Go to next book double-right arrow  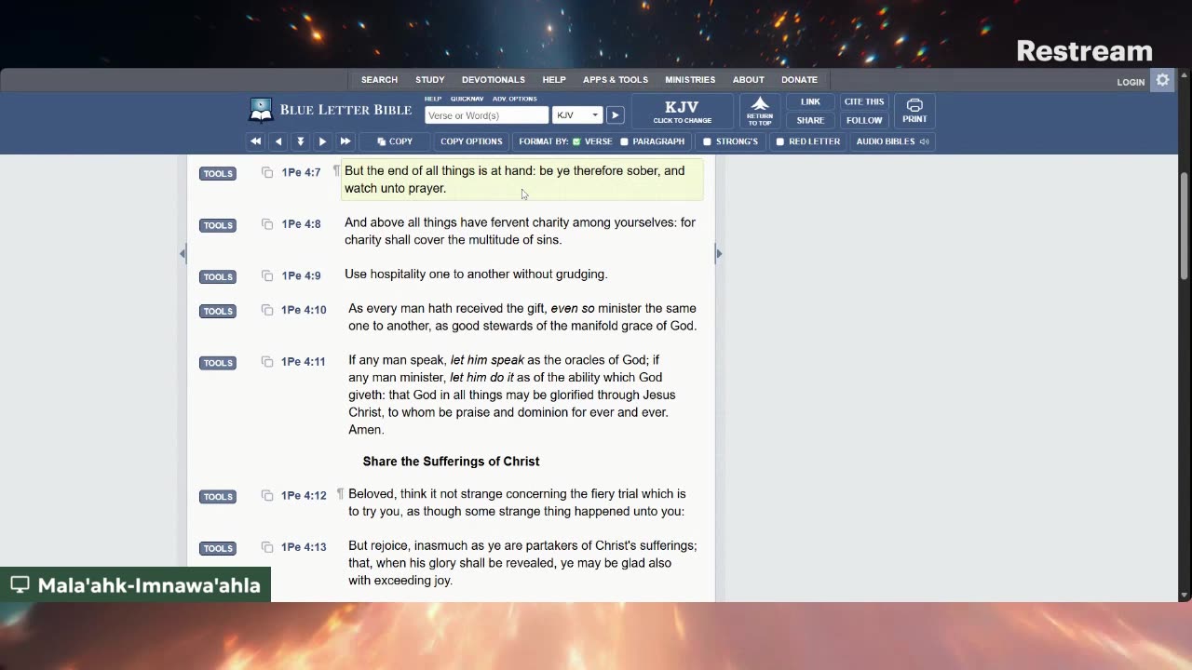[x=345, y=141]
